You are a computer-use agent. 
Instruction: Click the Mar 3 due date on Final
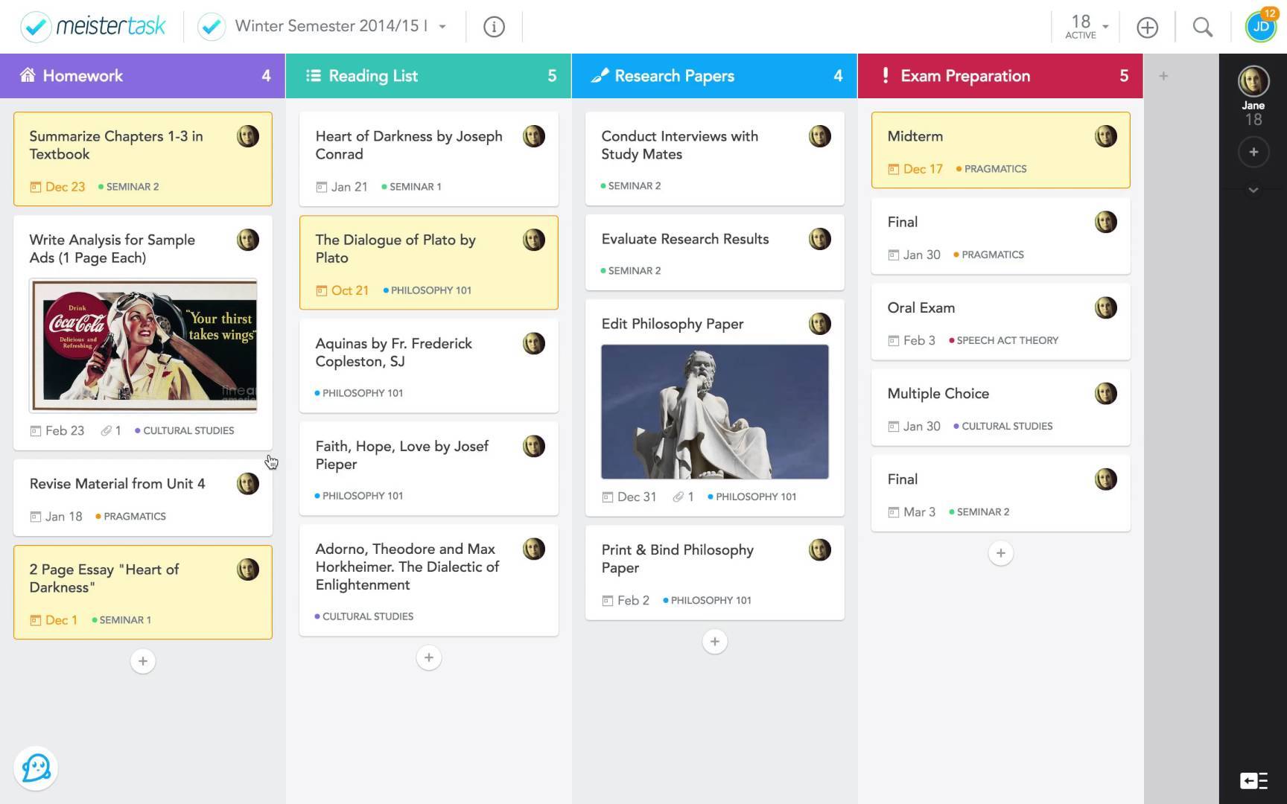tap(912, 512)
